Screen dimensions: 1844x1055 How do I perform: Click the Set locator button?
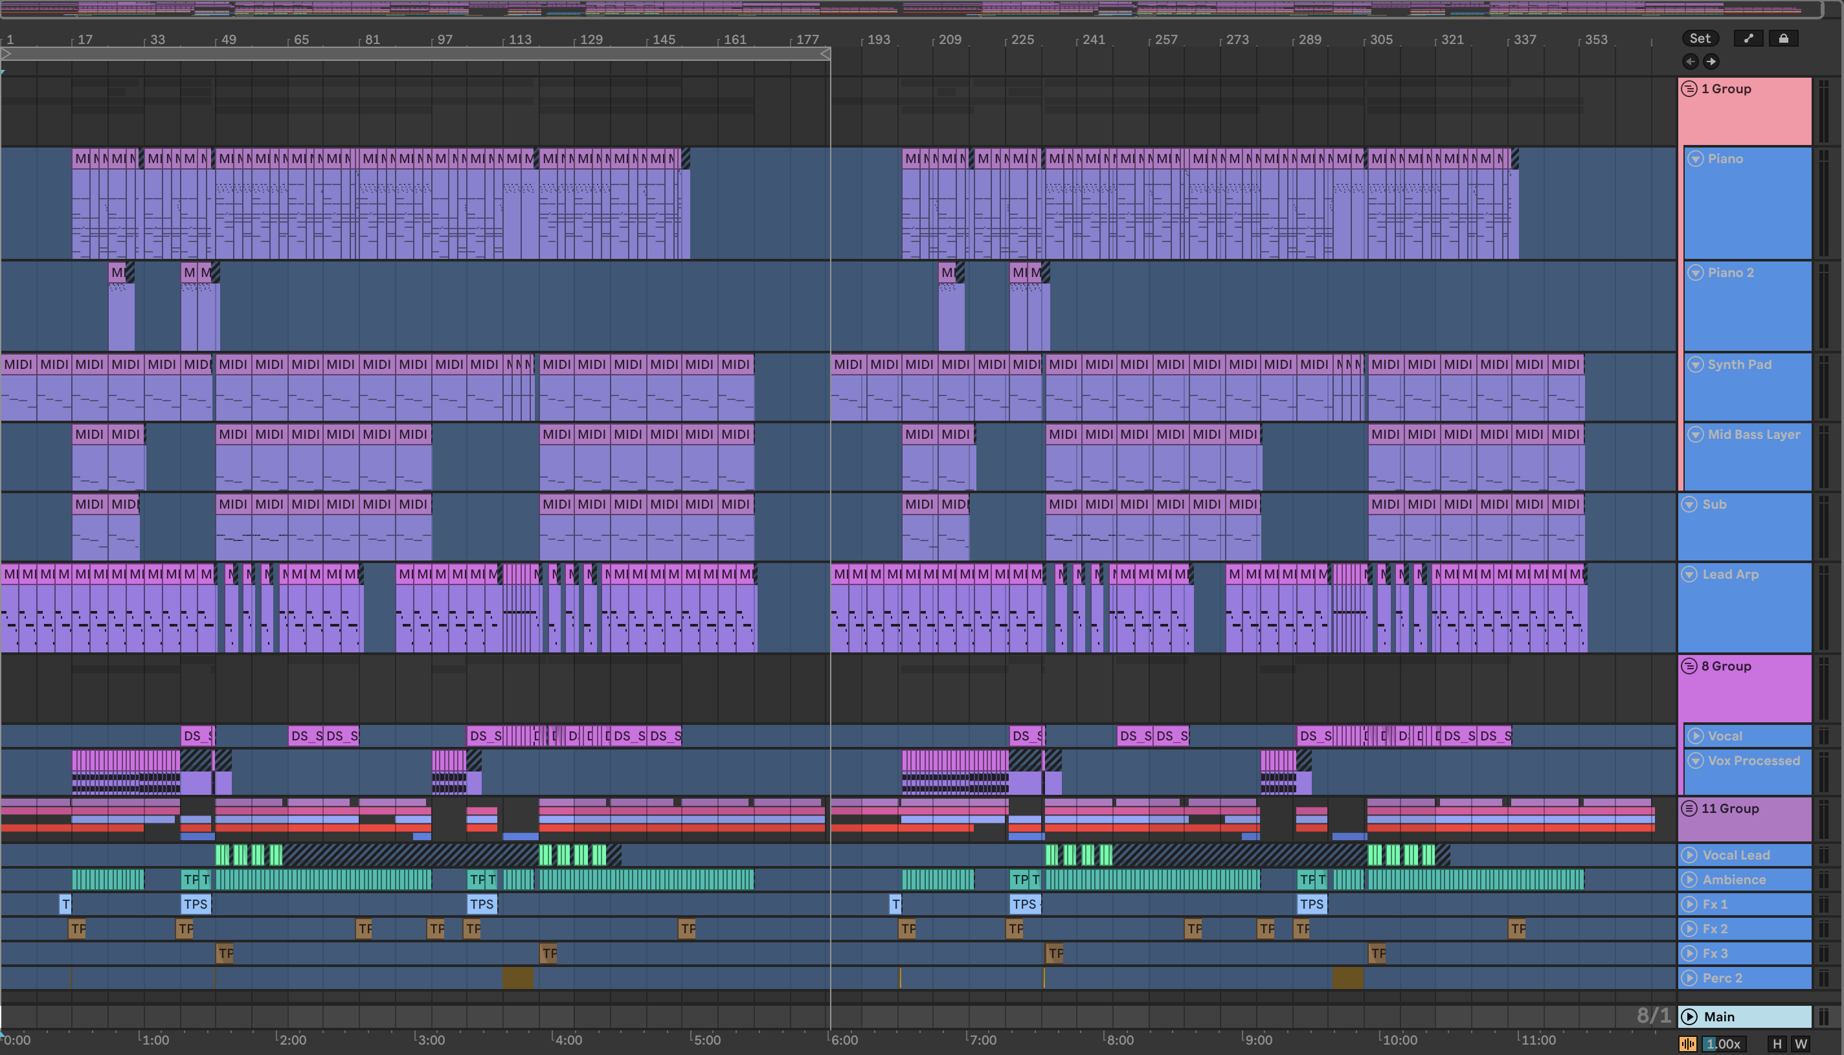1700,38
